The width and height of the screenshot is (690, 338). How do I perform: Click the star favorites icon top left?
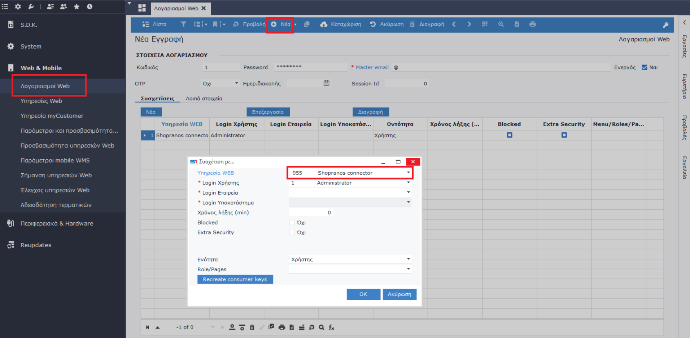click(77, 6)
